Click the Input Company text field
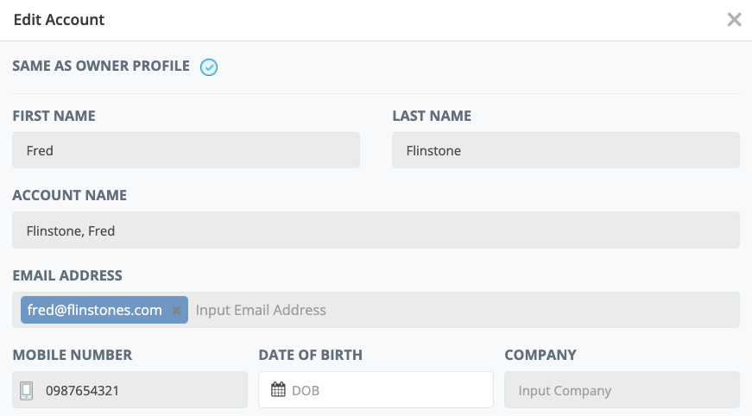Viewport: 752px width, 416px height. point(622,390)
